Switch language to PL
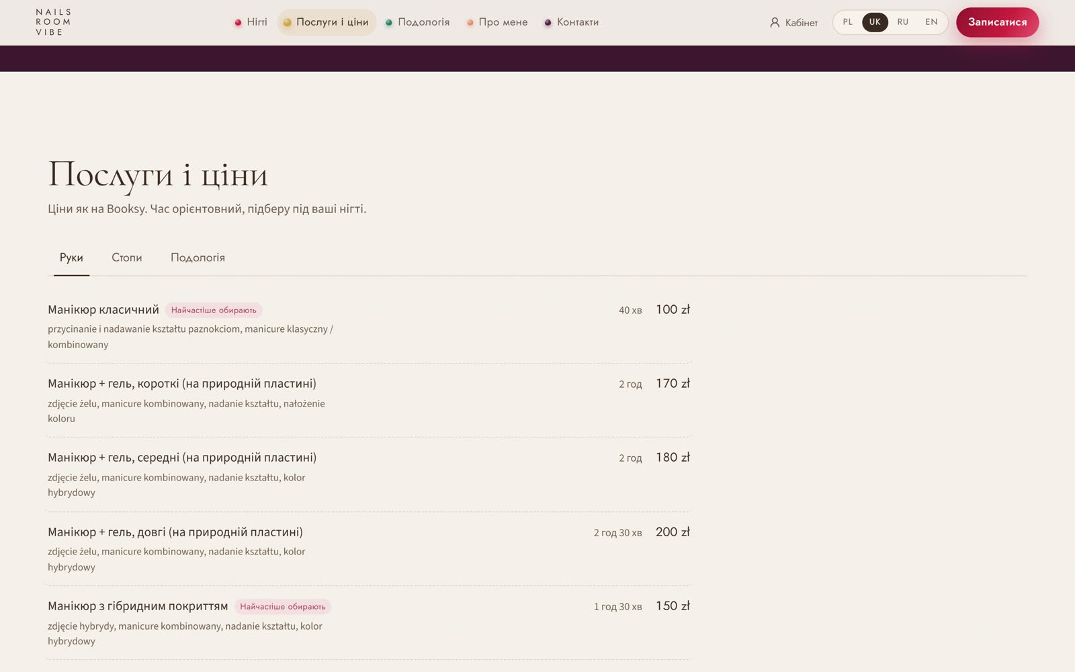Image resolution: width=1075 pixels, height=672 pixels. click(848, 22)
